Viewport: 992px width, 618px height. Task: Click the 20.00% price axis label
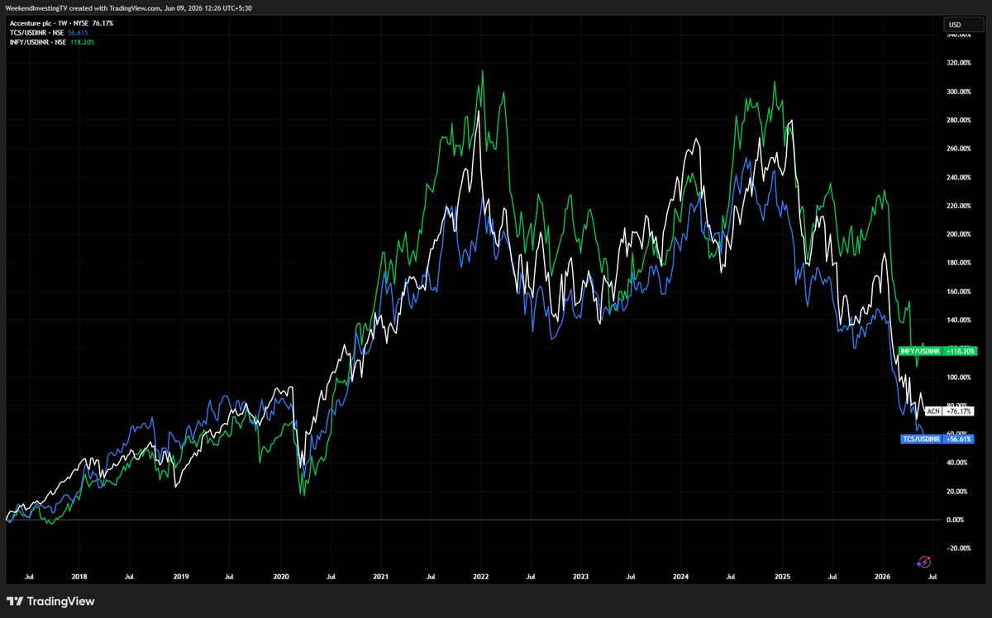[959, 492]
